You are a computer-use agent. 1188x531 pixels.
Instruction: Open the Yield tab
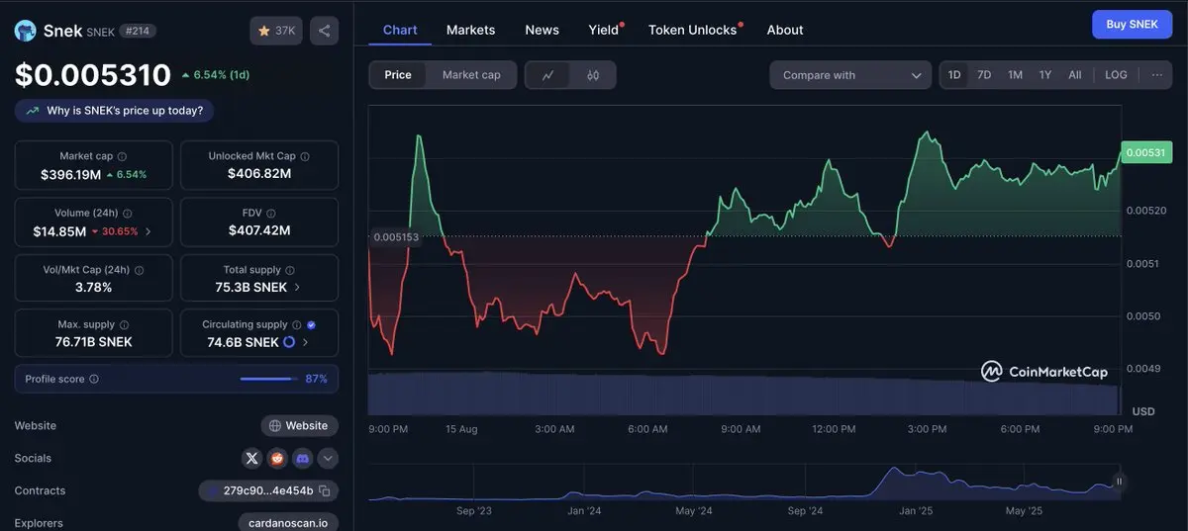point(604,30)
